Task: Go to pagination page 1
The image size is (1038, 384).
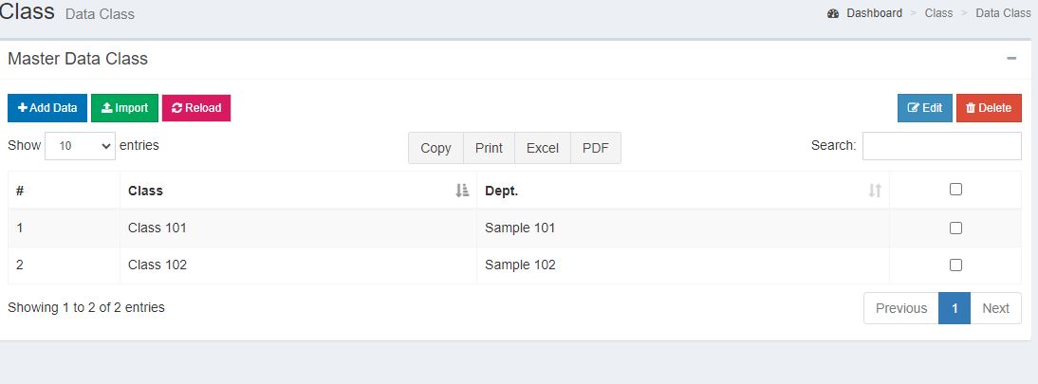Action: point(955,308)
